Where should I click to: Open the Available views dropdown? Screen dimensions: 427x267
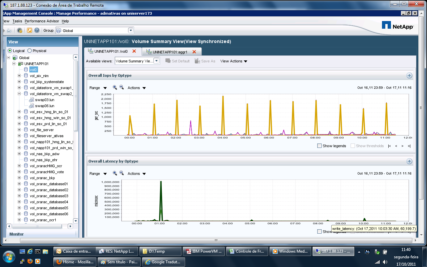pyautogui.click(x=156, y=61)
